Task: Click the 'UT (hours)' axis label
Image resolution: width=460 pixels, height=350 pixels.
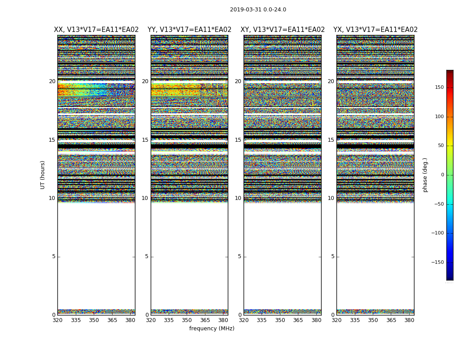Action: pos(42,175)
